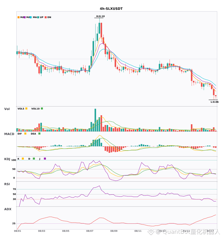The width and height of the screenshot is (222, 238).
Task: Click the green UP legend swatch
Action: (38, 17)
